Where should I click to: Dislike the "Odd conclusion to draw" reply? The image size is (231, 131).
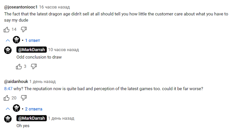(34, 67)
